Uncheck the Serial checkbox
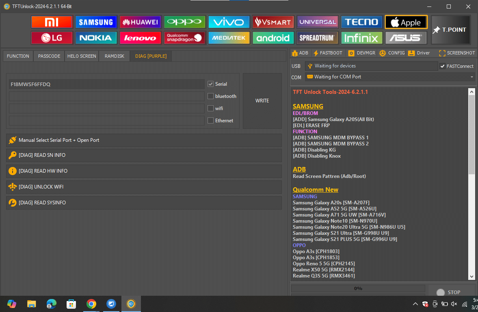Image resolution: width=478 pixels, height=312 pixels. coord(210,84)
